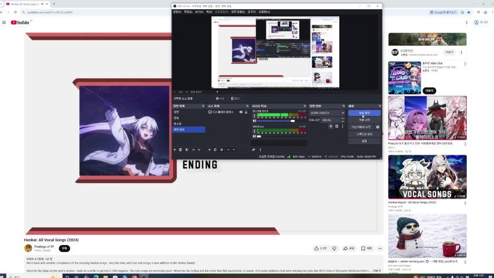Image resolution: width=494 pixels, height=278 pixels.
Task: Open more options for first recommended video
Action: (464, 52)
